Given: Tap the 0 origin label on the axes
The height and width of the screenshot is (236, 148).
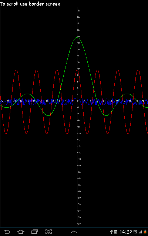Looking at the screenshot, I should [78, 101].
